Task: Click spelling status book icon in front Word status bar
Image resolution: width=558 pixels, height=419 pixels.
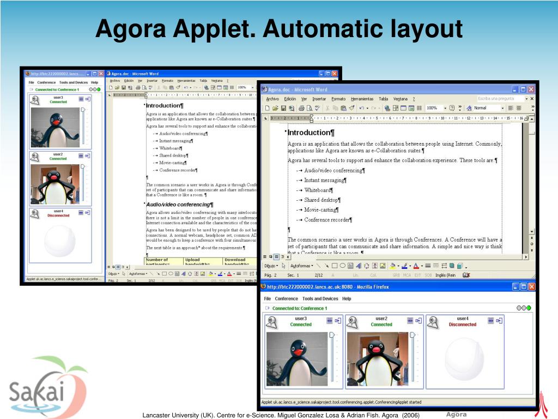Action: (466, 275)
